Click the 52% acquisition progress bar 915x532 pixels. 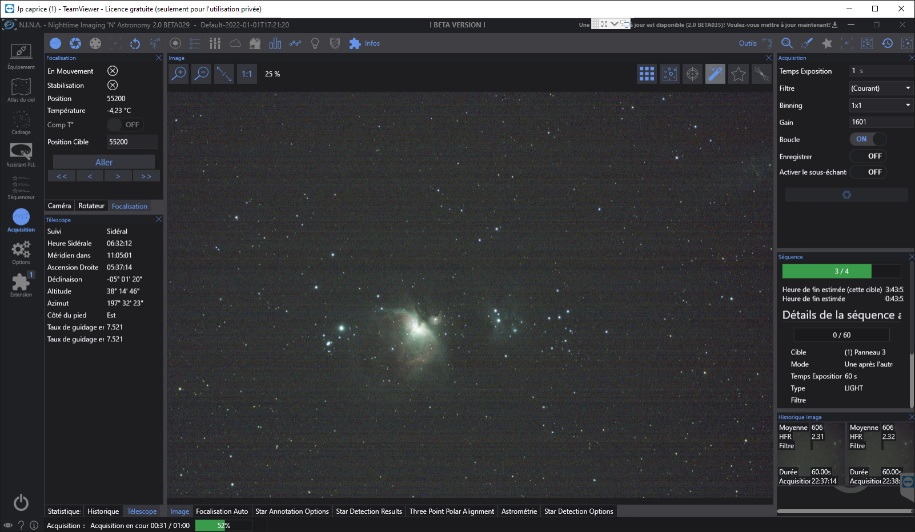(223, 526)
